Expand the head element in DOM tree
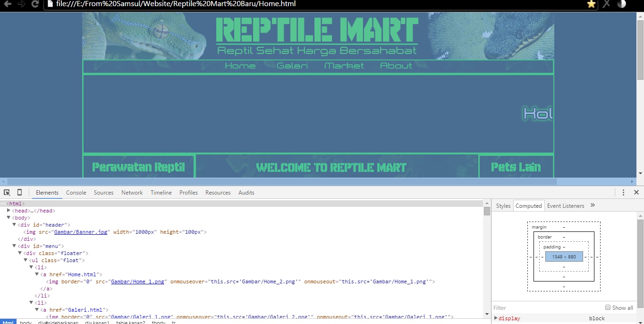Screen dimensions: 644x324 (8, 210)
